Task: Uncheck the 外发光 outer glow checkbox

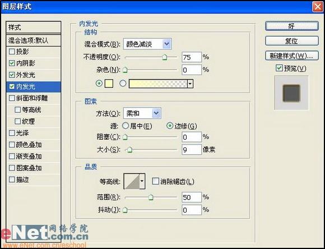Action: [12, 75]
